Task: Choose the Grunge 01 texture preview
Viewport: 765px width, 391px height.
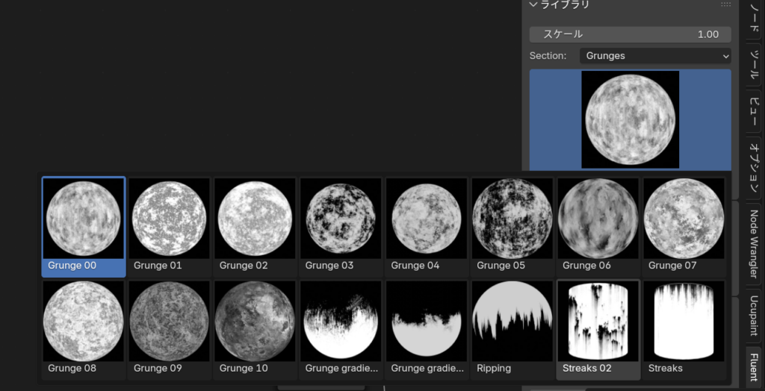Action: tap(169, 219)
